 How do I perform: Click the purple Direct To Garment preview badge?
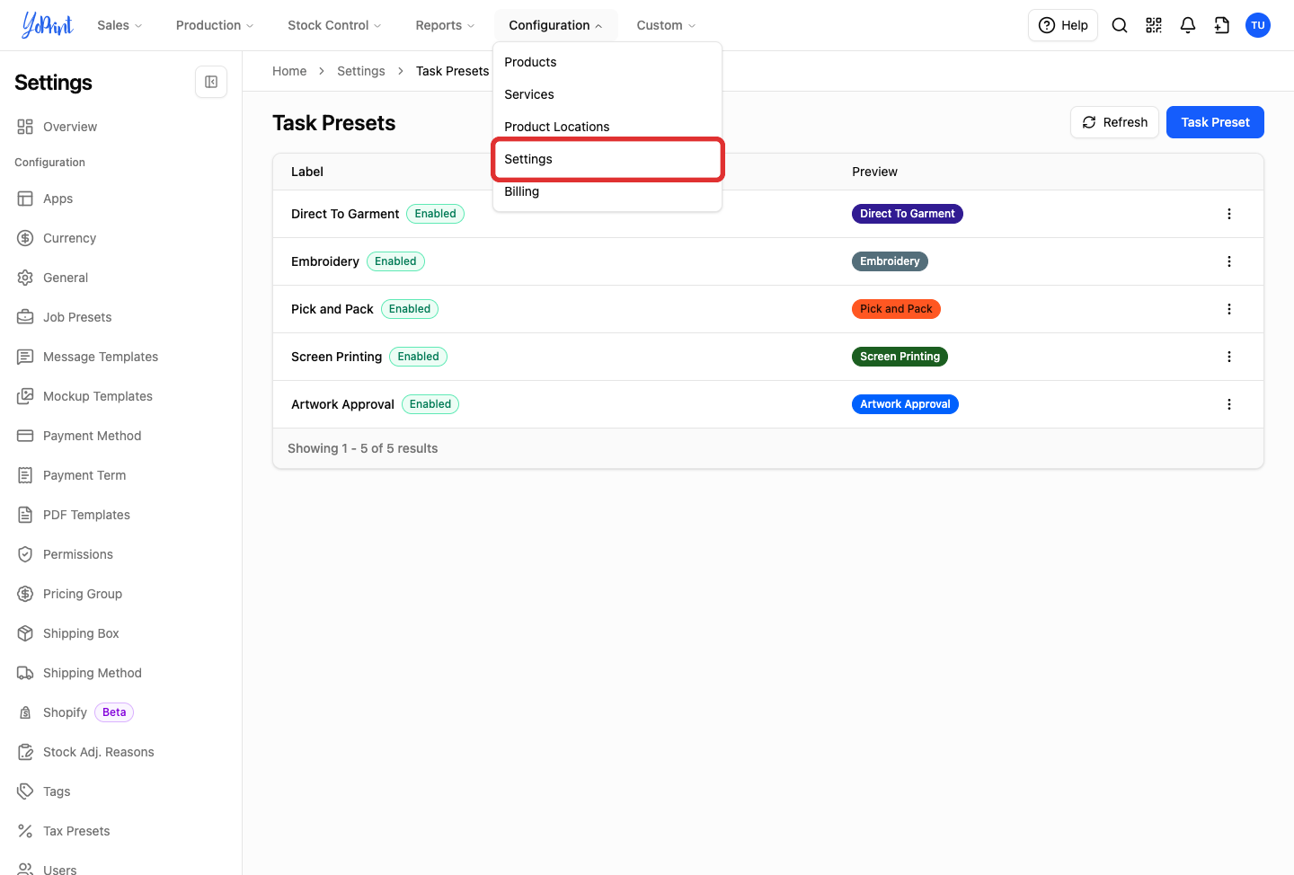click(908, 214)
